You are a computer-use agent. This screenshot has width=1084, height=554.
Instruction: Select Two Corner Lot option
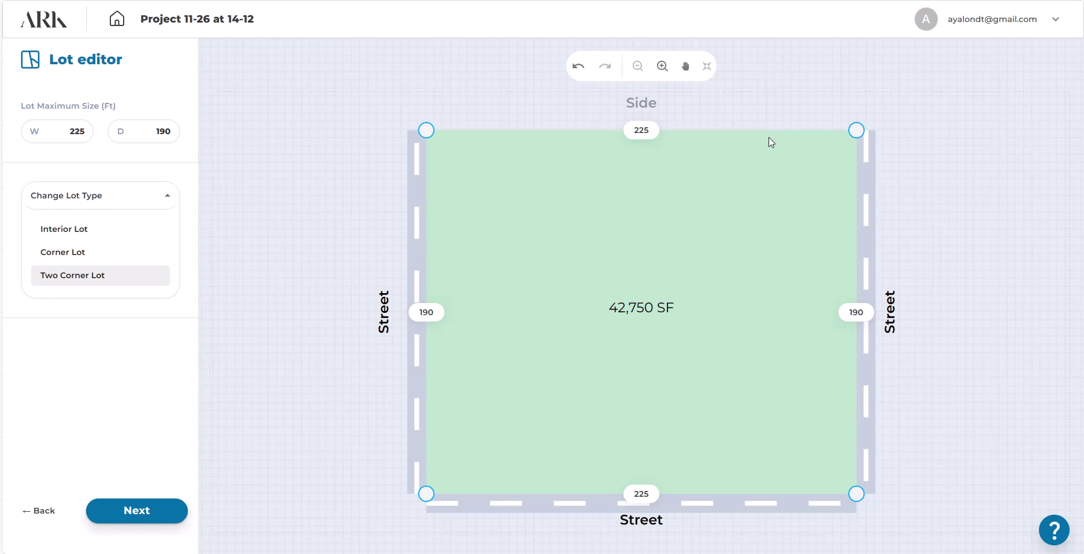pos(73,275)
